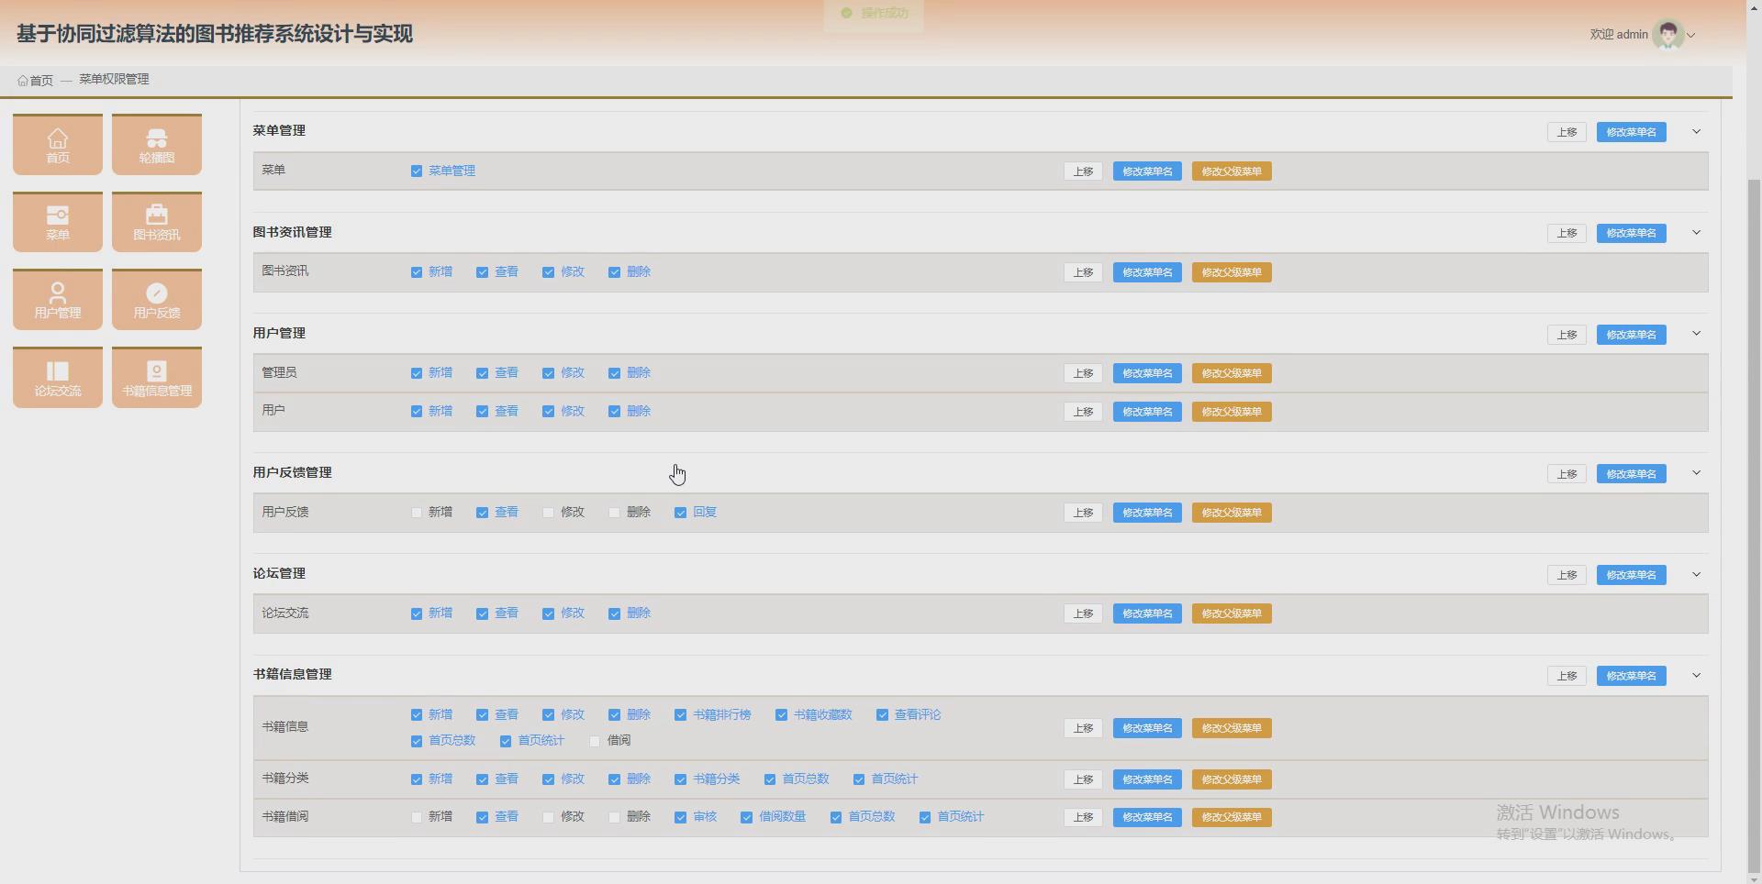Uncheck 首页统计 in 书籍分类 row
This screenshot has height=884, width=1762.
(859, 779)
